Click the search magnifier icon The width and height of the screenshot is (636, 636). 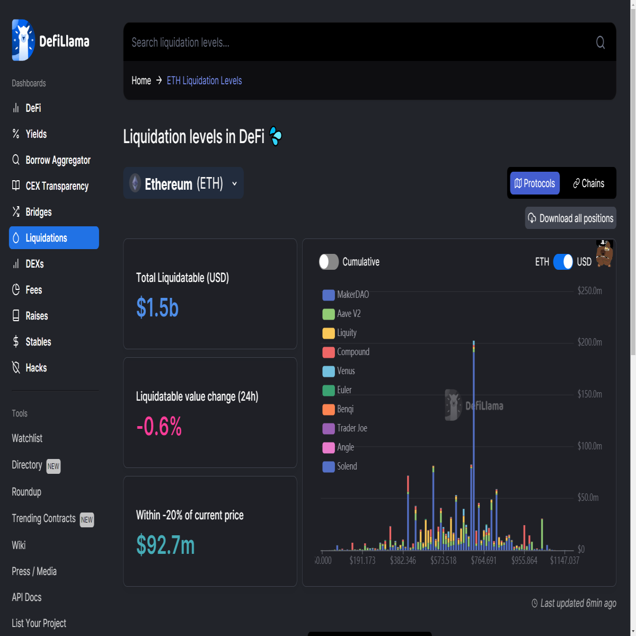[x=600, y=42]
